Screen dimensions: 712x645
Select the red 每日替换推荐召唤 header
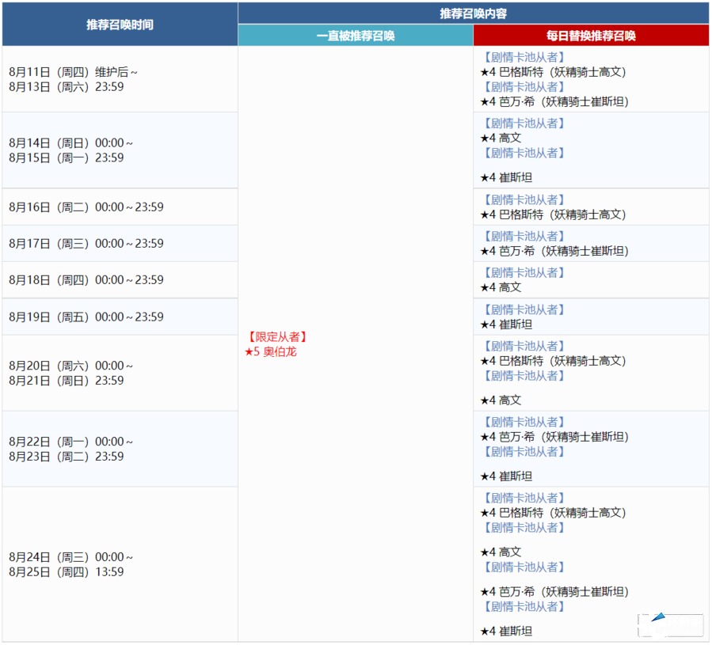point(591,36)
